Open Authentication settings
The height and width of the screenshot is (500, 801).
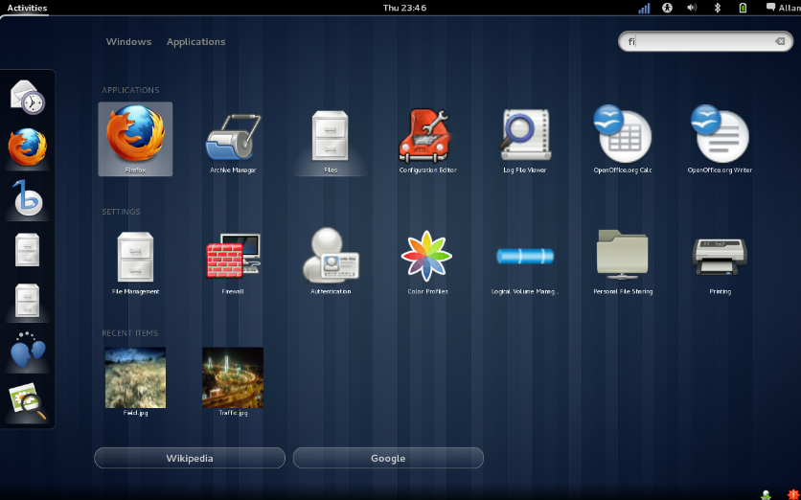[x=330, y=261]
